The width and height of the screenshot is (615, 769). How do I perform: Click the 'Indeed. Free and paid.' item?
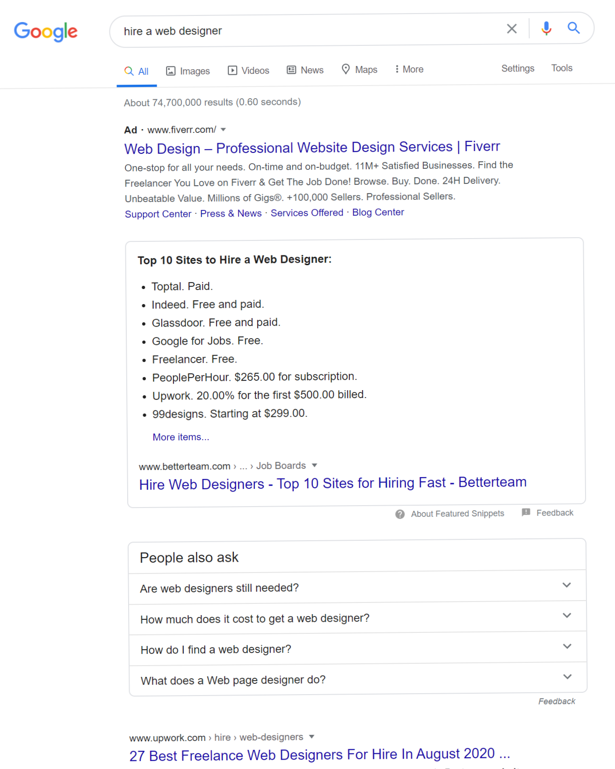point(208,305)
